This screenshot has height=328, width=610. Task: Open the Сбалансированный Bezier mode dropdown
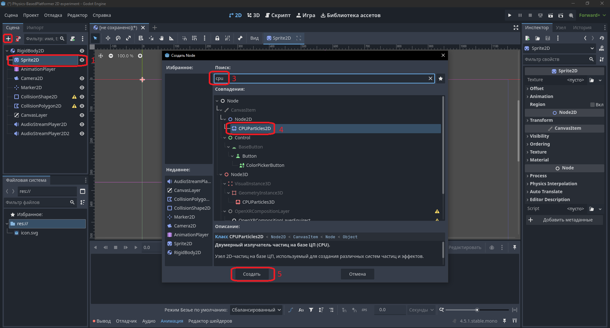[256, 310]
